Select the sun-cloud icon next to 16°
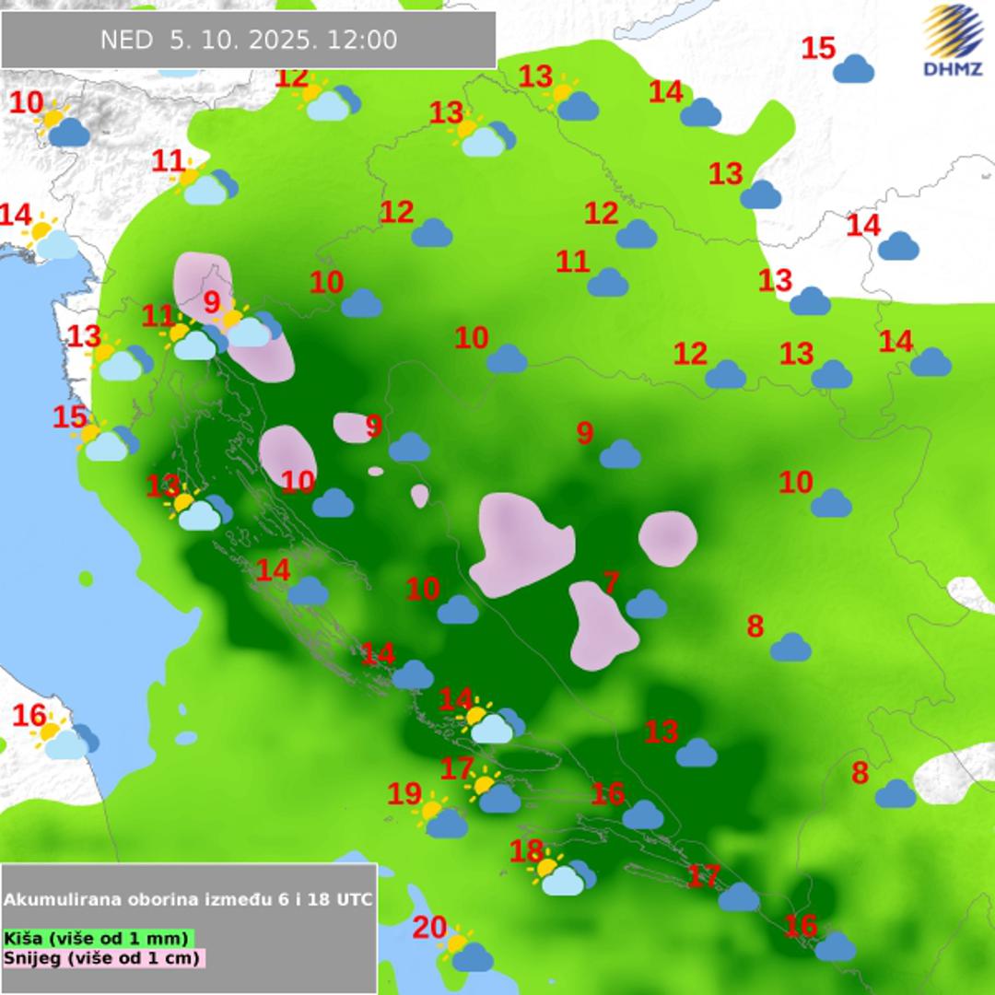The height and width of the screenshot is (995, 995). [65, 738]
